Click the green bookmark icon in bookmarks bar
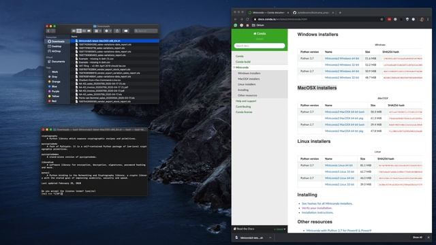 pyautogui.click(x=236, y=25)
